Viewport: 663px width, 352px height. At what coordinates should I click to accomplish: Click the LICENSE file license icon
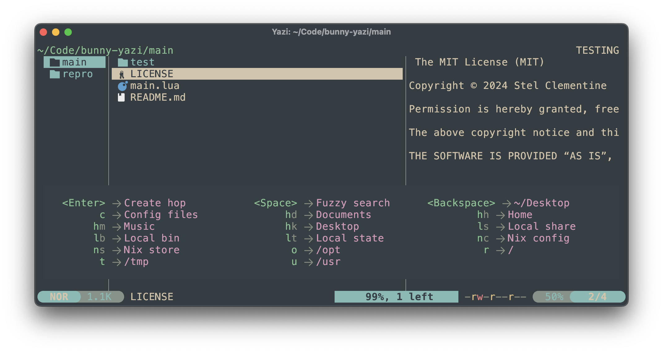click(122, 74)
